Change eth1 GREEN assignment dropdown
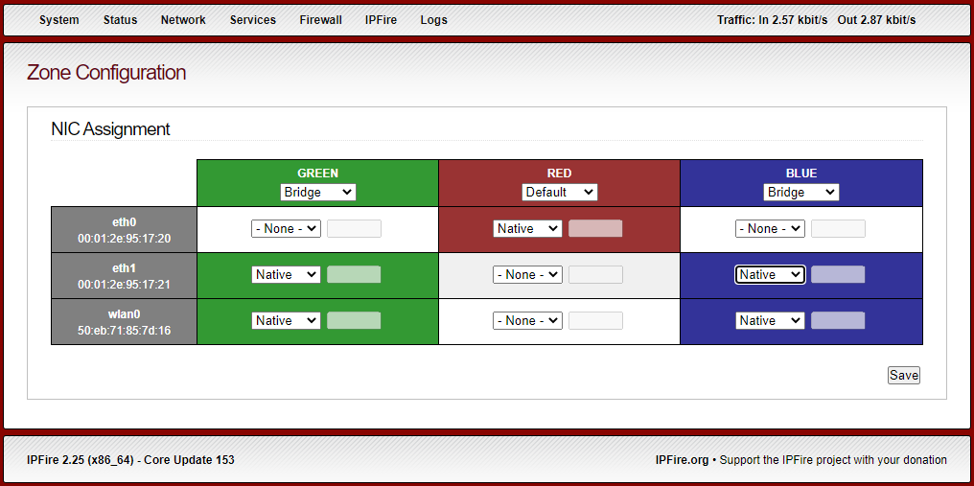Viewport: 974px width, 486px height. tap(286, 275)
